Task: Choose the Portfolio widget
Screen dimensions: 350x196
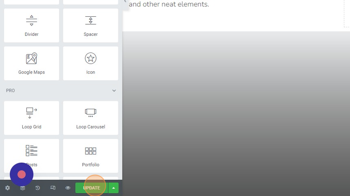Action: tap(90, 156)
